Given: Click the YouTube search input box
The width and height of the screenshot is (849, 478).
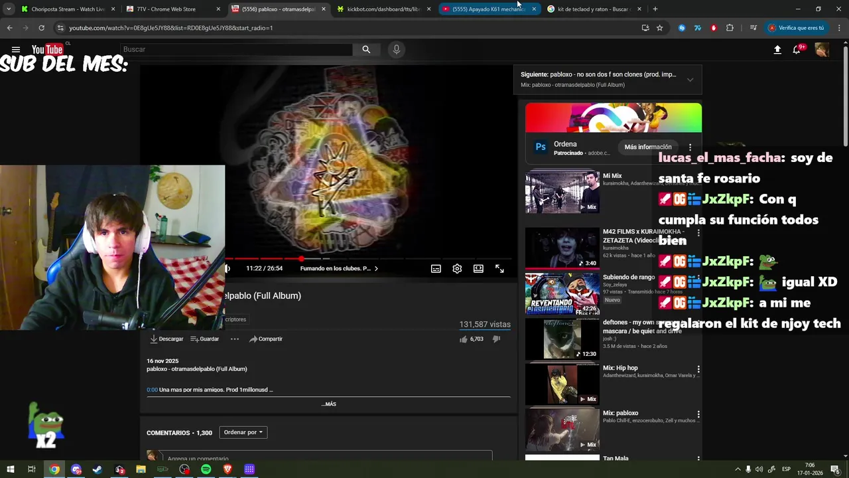Looking at the screenshot, I should point(237,49).
